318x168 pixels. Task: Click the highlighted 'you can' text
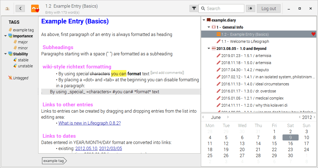(119, 74)
